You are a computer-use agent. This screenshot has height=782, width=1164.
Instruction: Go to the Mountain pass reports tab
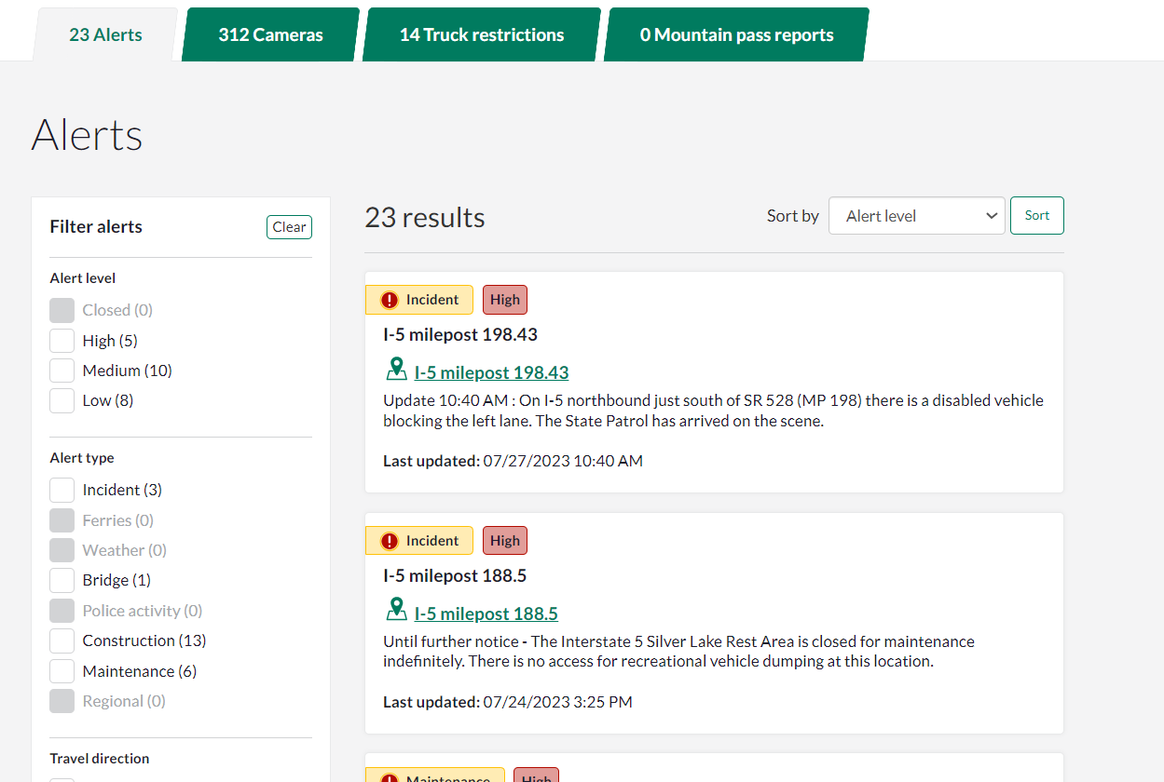[736, 35]
